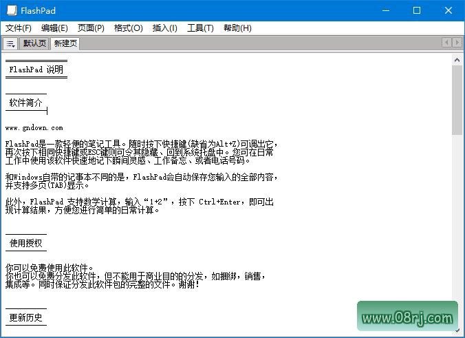
Task: Click the '更新历史' heading text
Action: click(26, 318)
